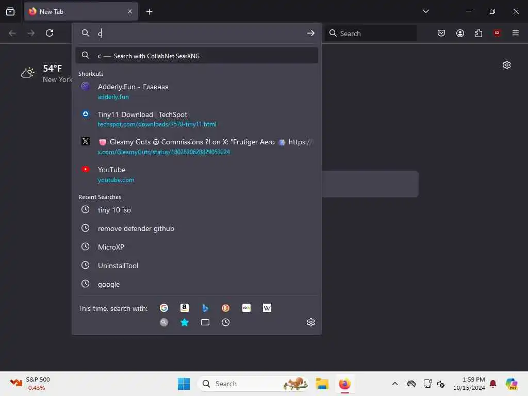The width and height of the screenshot is (528, 396).
Task: Search with Wikipedia engine icon
Action: point(267,308)
